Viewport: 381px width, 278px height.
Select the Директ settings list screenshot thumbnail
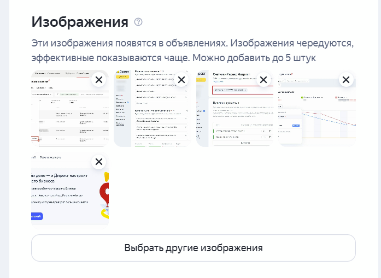pos(153,108)
